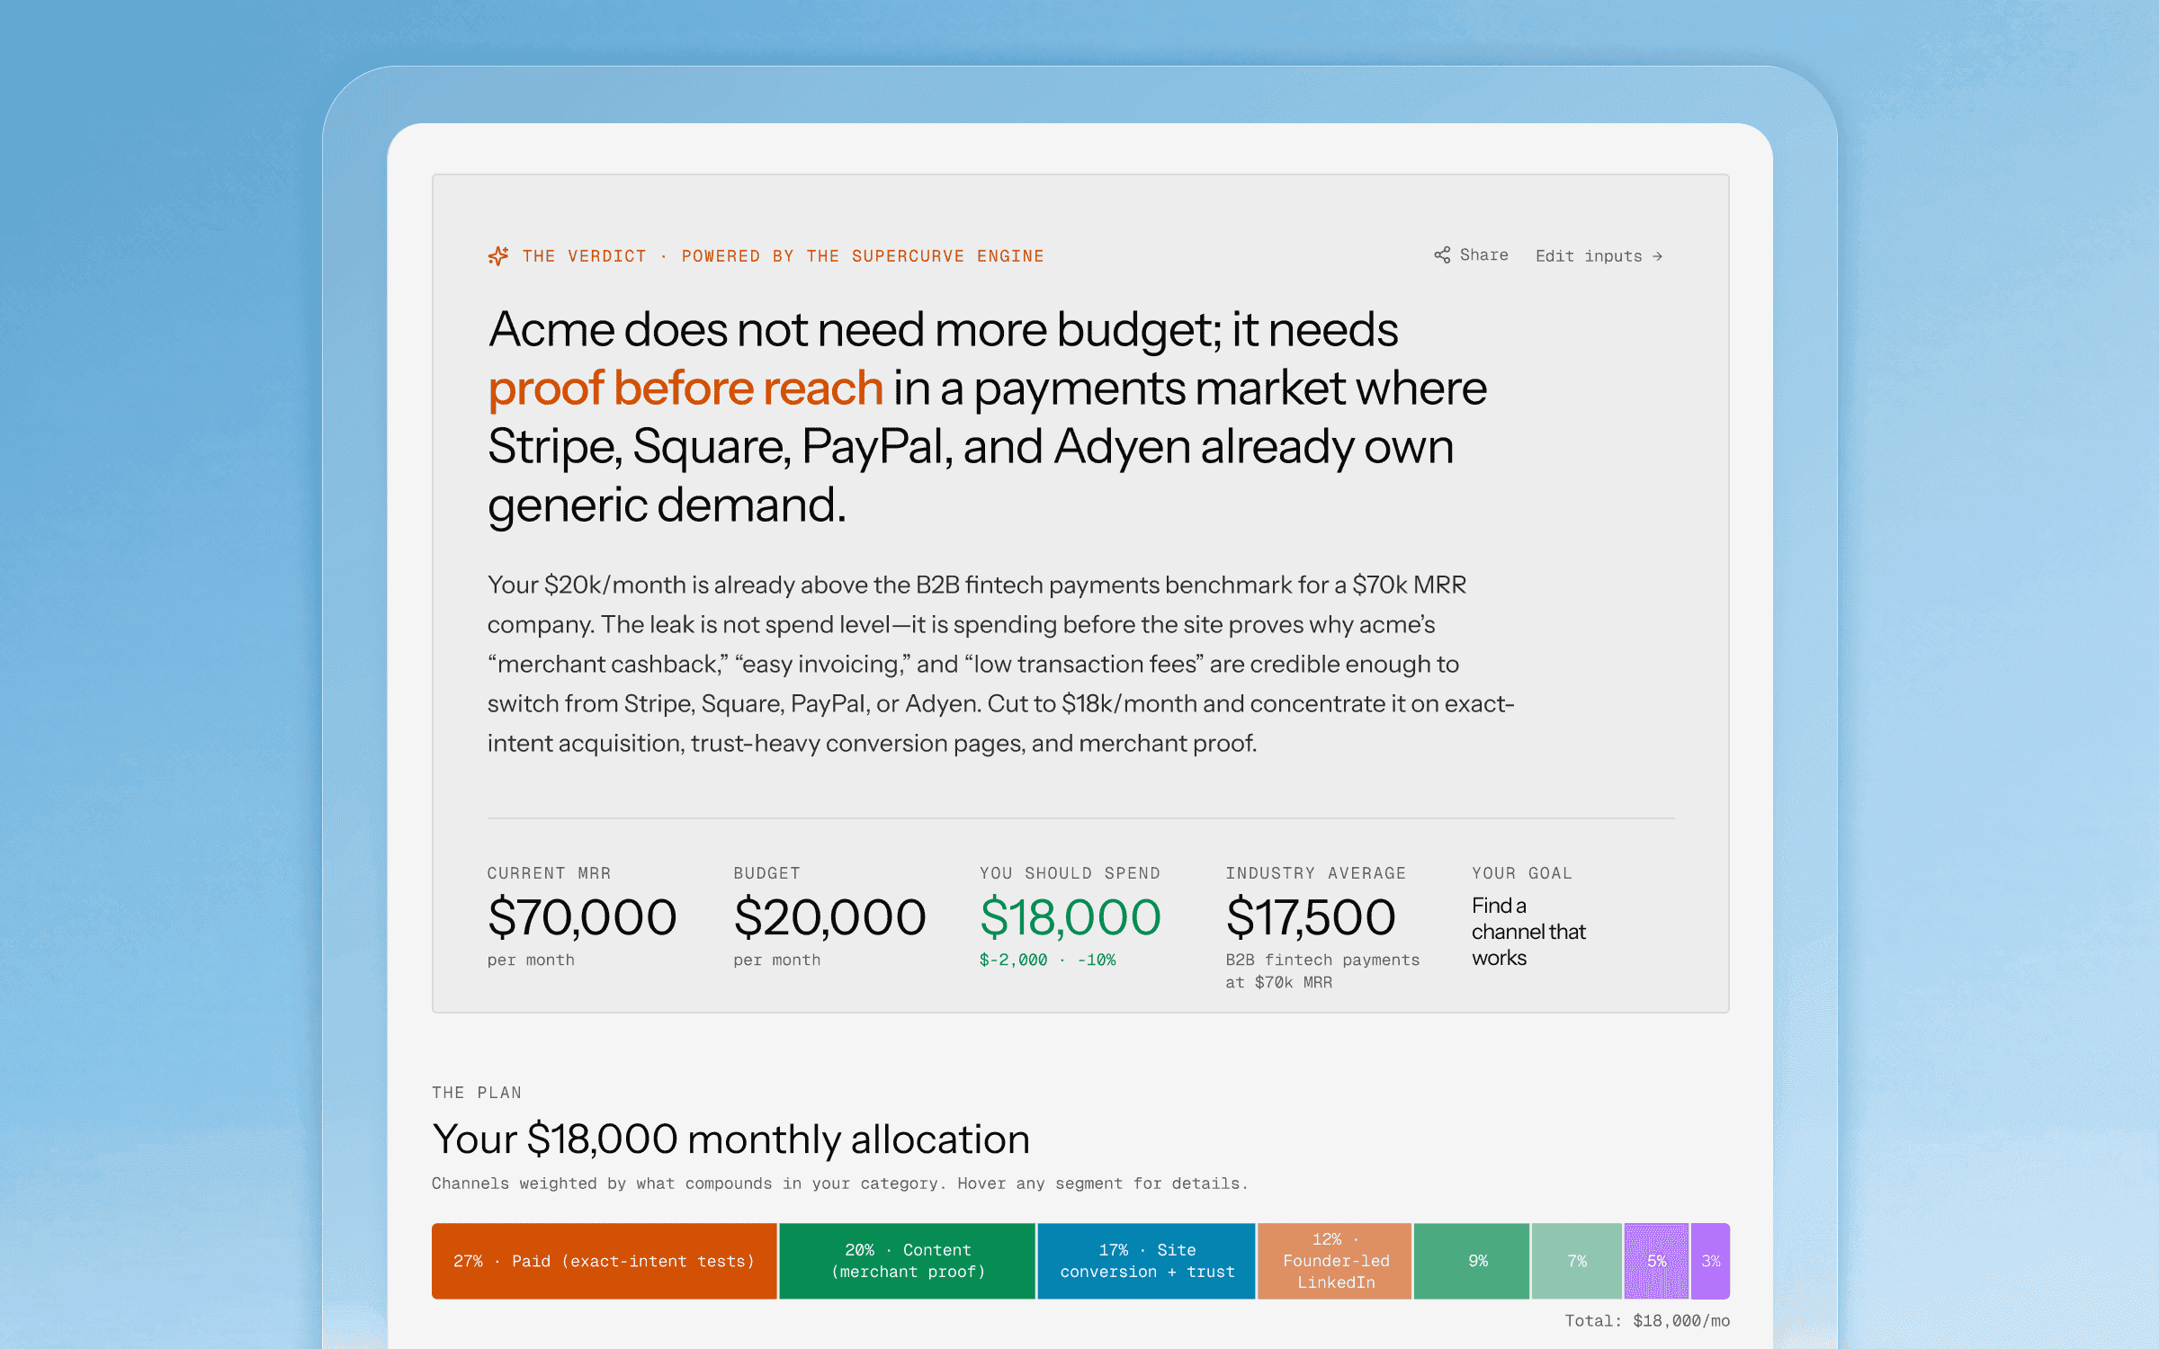Screen dimensions: 2159x1349
Task: Select the 3% allocation segment
Action: (x=1710, y=1261)
